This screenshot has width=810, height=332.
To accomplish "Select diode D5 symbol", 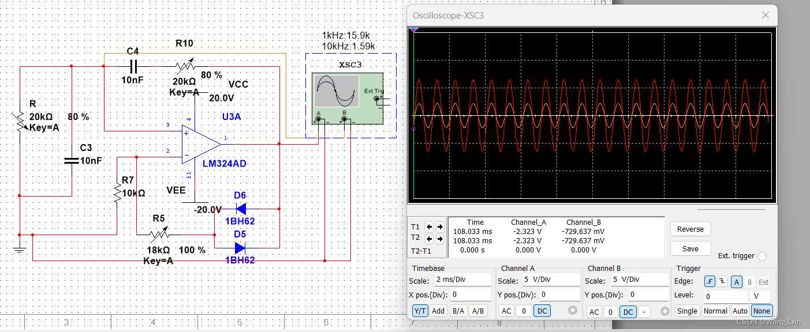I will [241, 248].
